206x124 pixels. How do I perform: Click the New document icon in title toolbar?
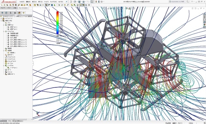pos(71,2)
